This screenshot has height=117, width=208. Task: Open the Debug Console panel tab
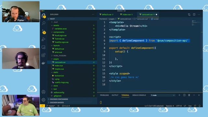click(139, 95)
